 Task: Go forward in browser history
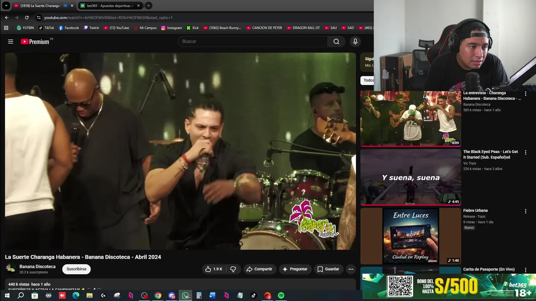[x=17, y=18]
